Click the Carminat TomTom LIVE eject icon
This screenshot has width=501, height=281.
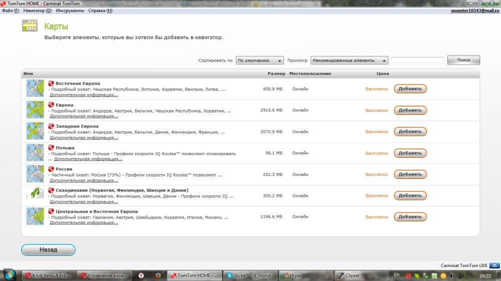[494, 265]
